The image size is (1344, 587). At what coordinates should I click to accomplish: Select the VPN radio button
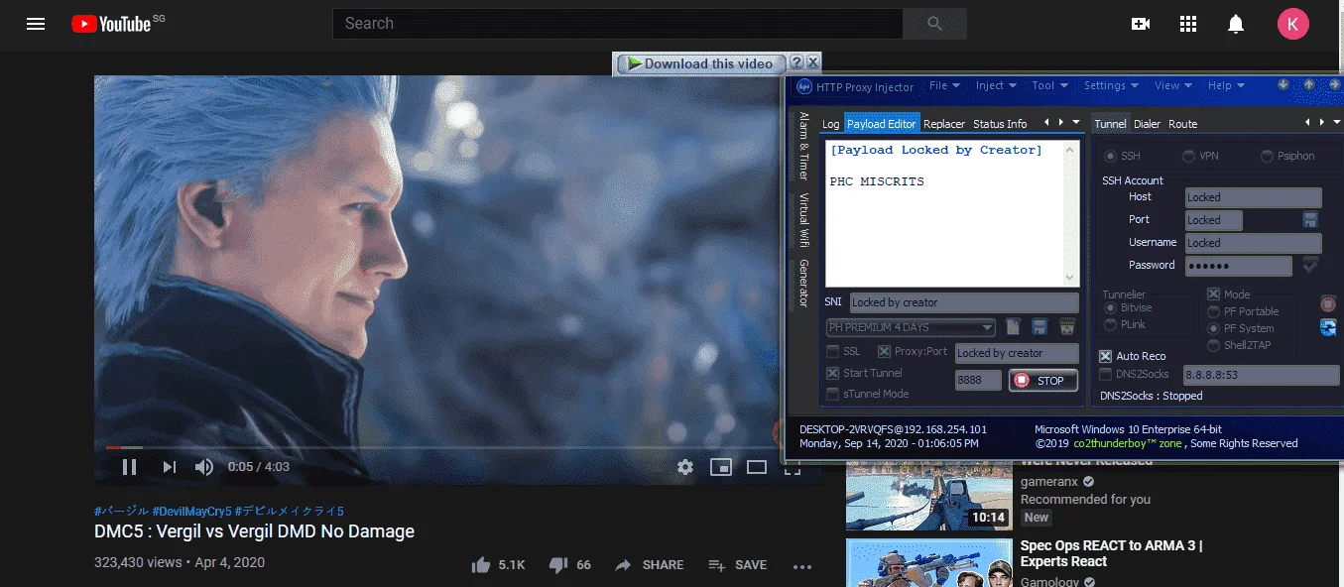(1188, 157)
